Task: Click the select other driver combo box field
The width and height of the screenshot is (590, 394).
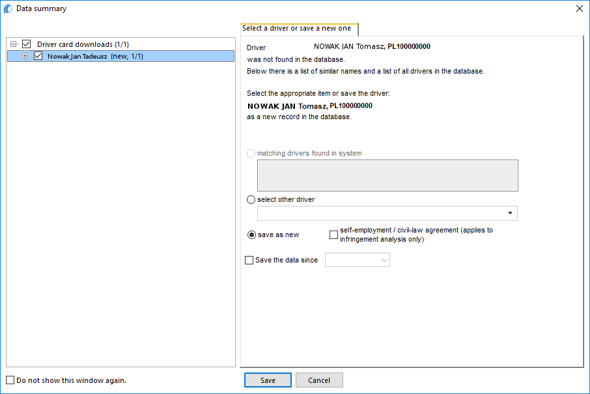Action: point(387,213)
